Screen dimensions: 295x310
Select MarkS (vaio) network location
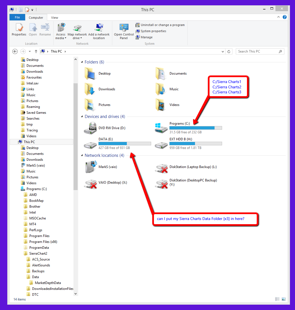click(101, 167)
